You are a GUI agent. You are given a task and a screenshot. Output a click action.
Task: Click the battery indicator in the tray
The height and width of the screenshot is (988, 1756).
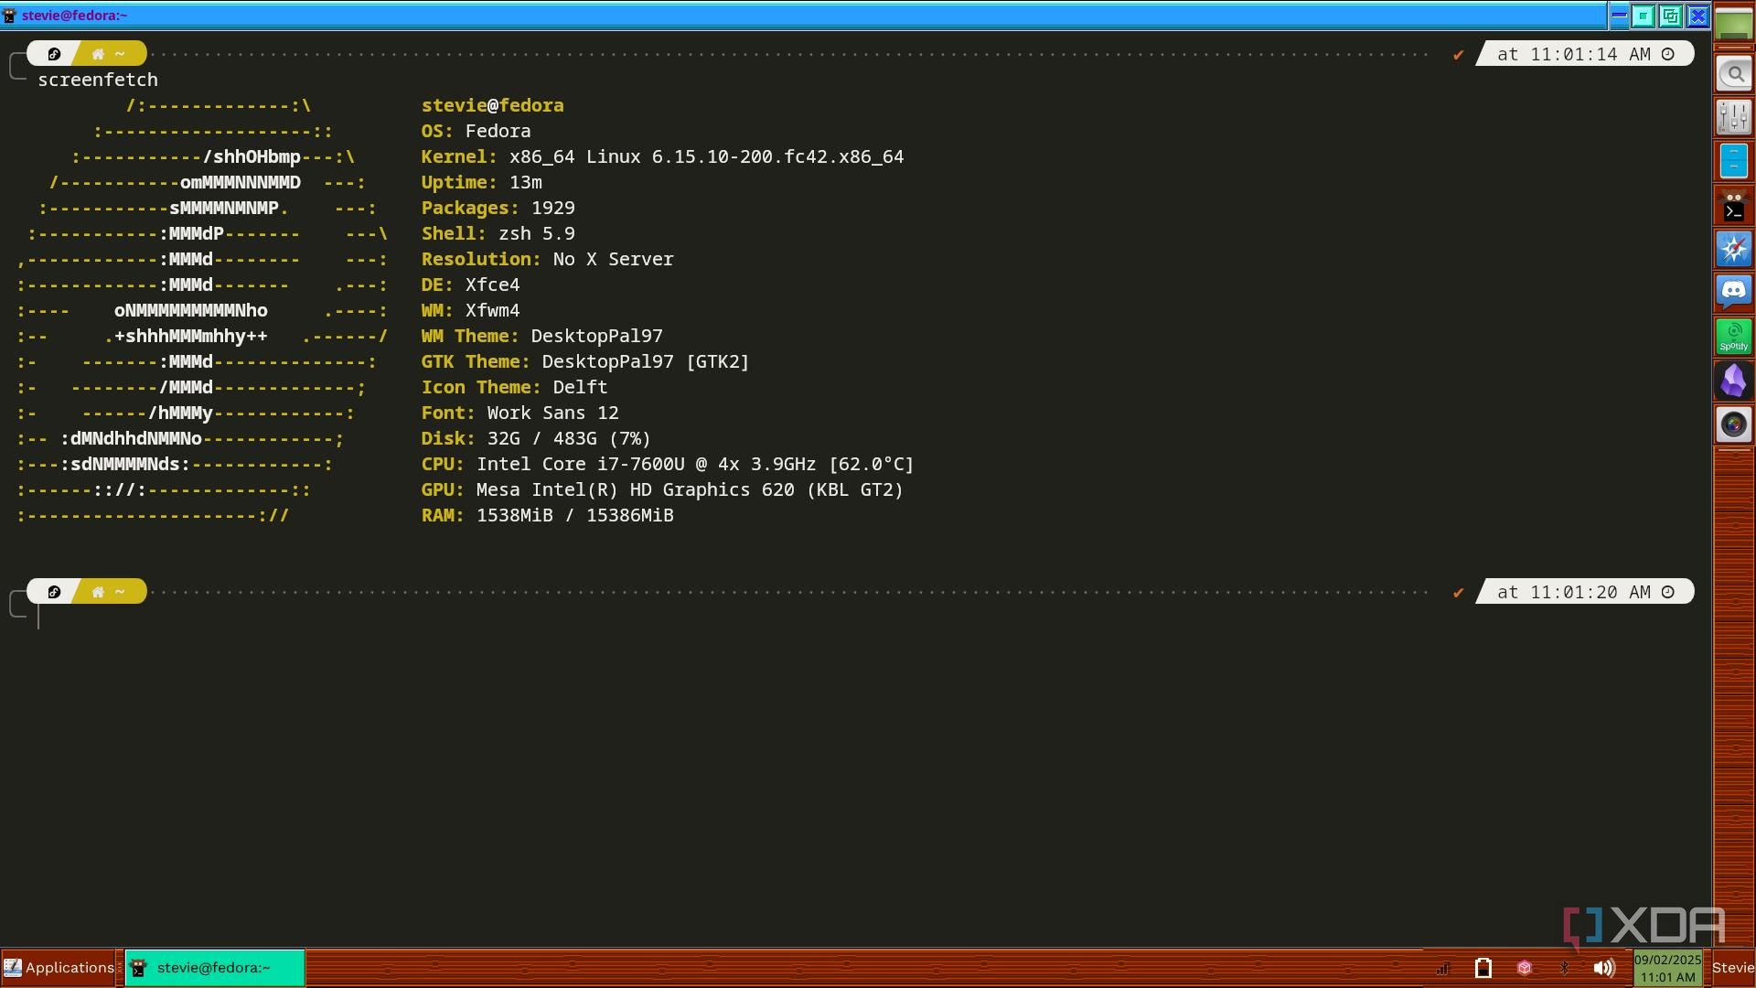pos(1483,968)
